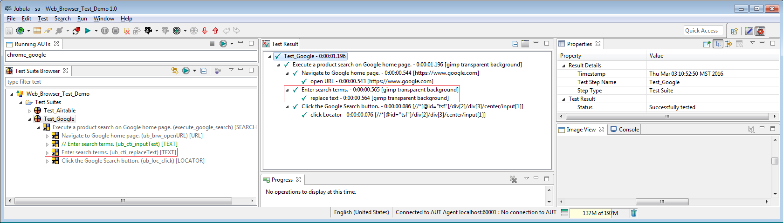Viewport: 783px width, 223px height.
Task: Toggle Show Advanced Properties icon
Action: click(728, 44)
